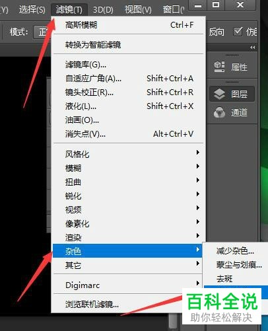Image resolution: width=268 pixels, height=331 pixels.
Task: Choose 减少杂色... in the submenu
Action: (x=236, y=251)
